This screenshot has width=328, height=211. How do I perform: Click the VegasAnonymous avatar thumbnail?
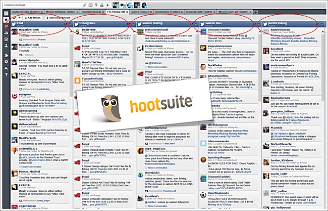click(x=203, y=48)
